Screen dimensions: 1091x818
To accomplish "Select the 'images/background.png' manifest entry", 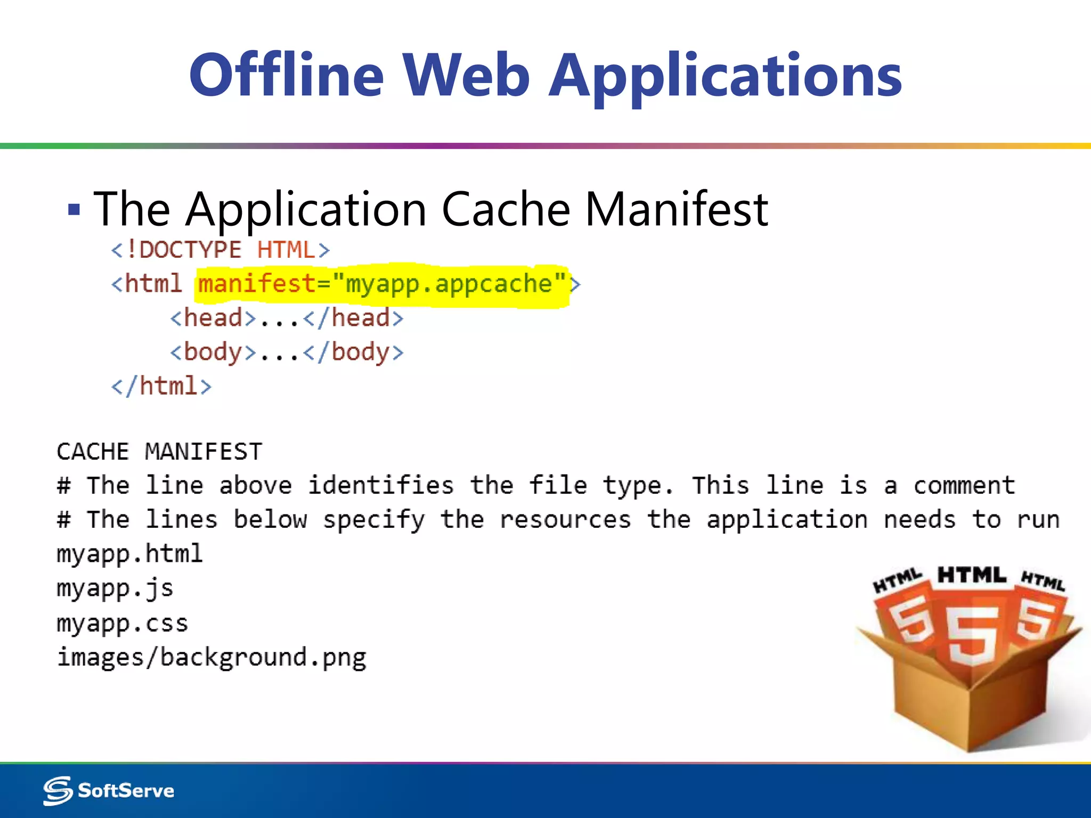I will point(211,658).
